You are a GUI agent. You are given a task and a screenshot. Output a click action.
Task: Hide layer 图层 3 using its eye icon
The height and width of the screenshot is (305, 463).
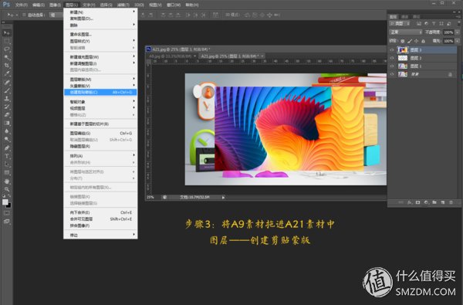click(392, 50)
